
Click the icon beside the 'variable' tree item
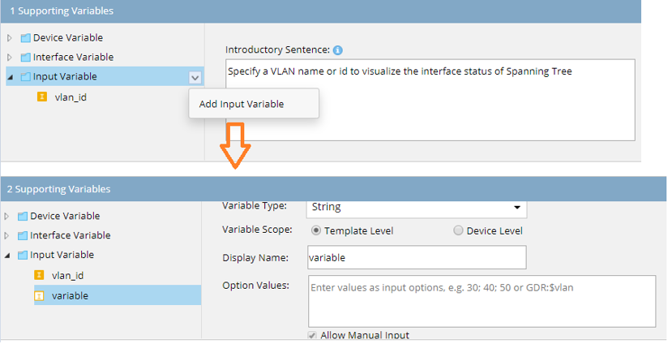[38, 296]
